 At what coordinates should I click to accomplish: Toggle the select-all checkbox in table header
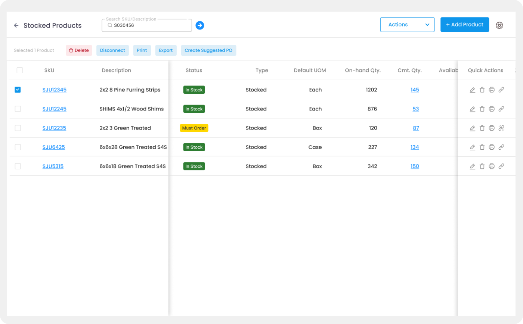[20, 70]
